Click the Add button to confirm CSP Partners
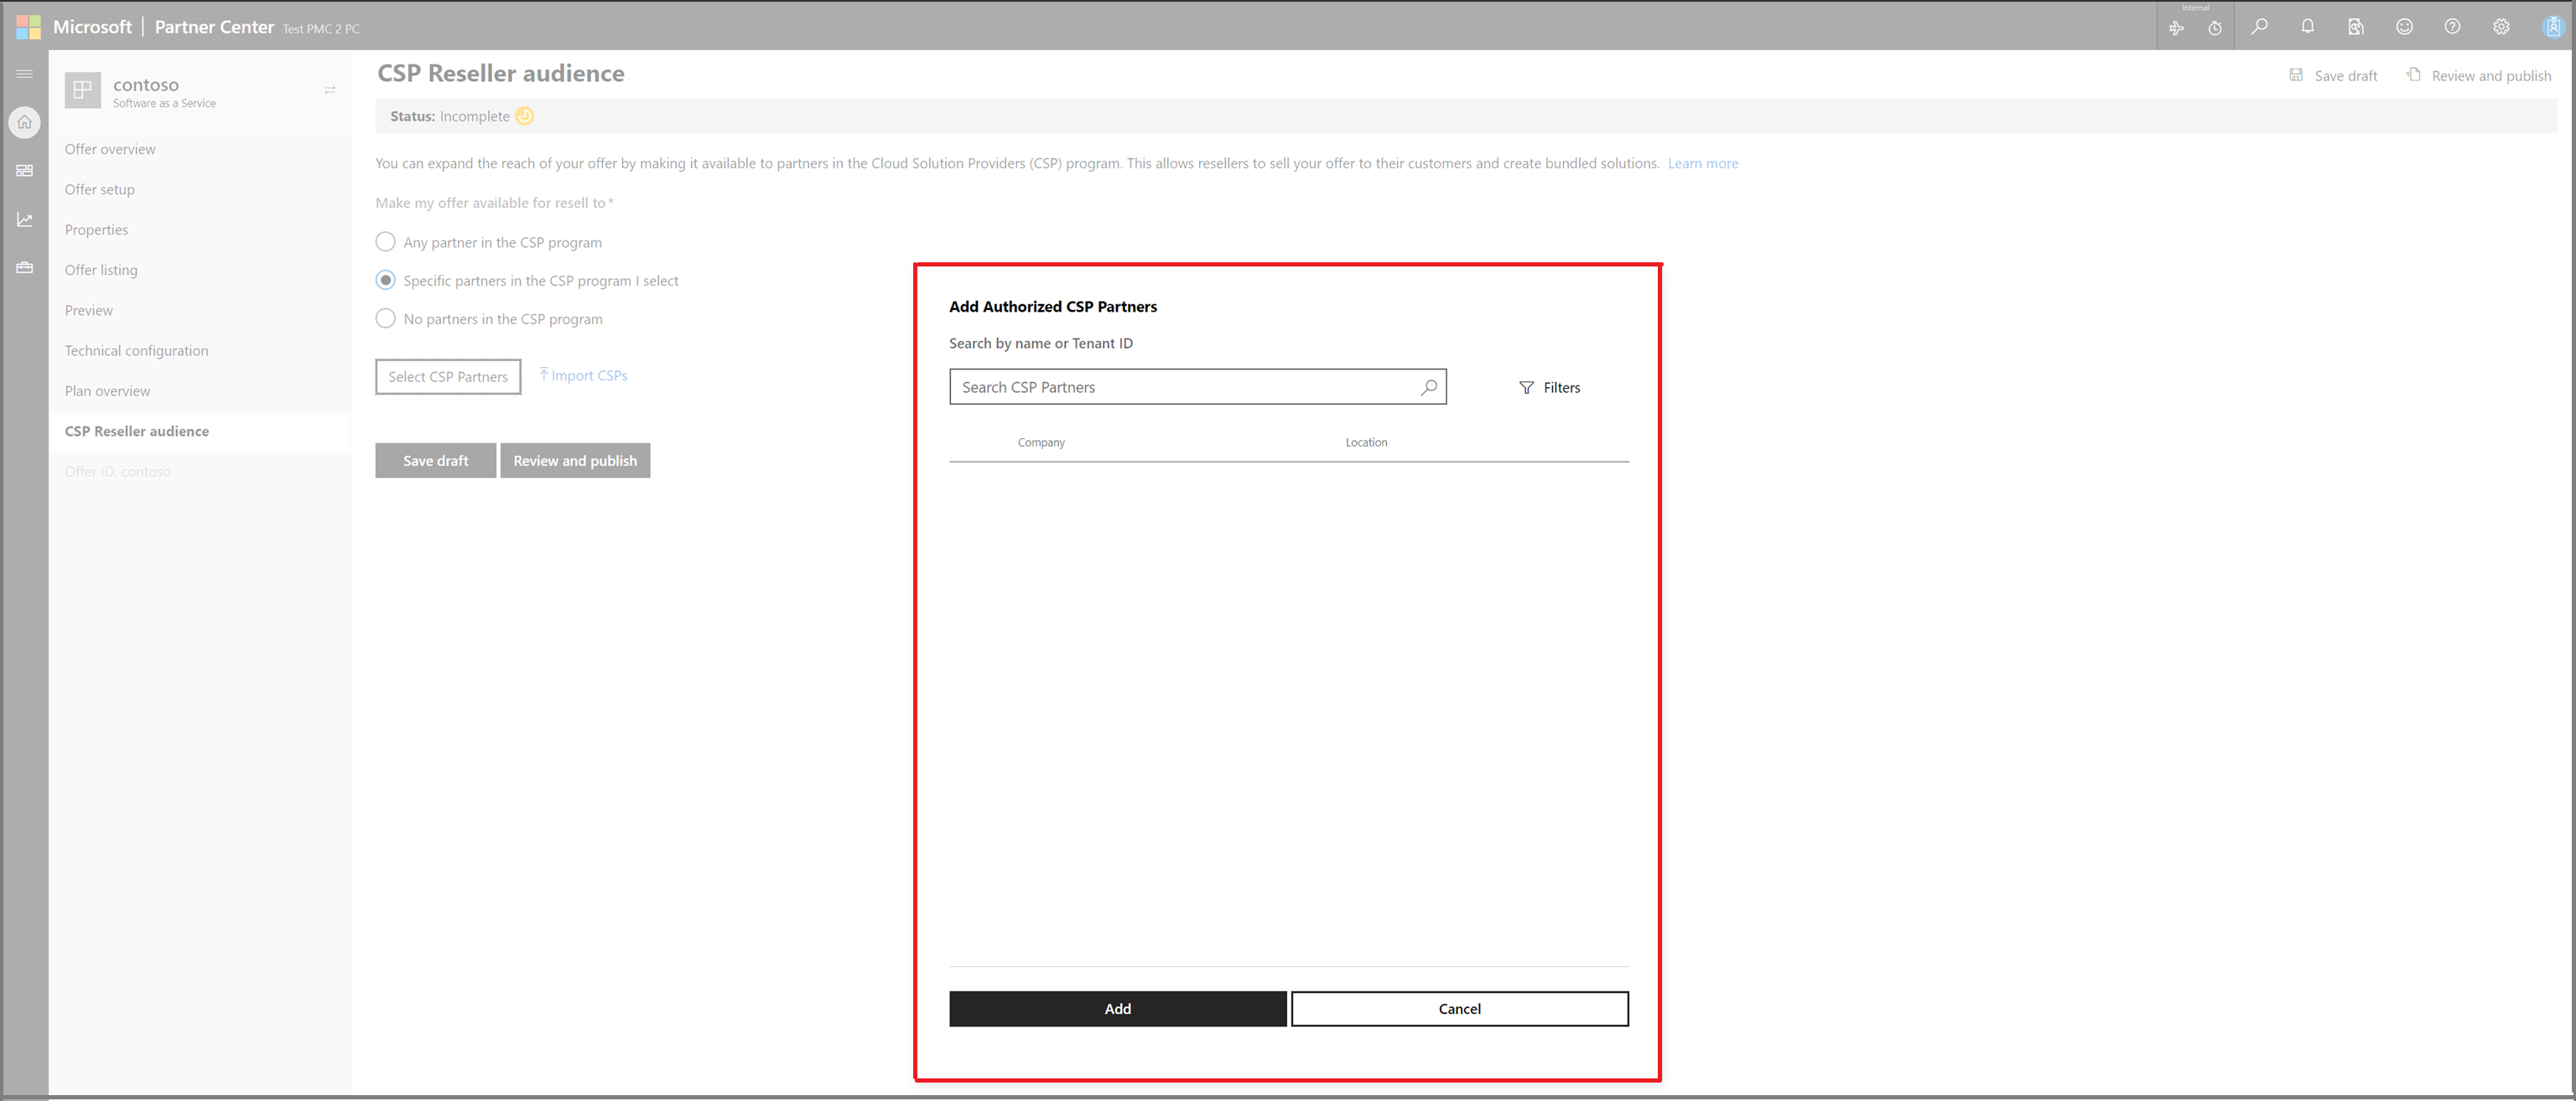The width and height of the screenshot is (2576, 1101). pyautogui.click(x=1119, y=1007)
